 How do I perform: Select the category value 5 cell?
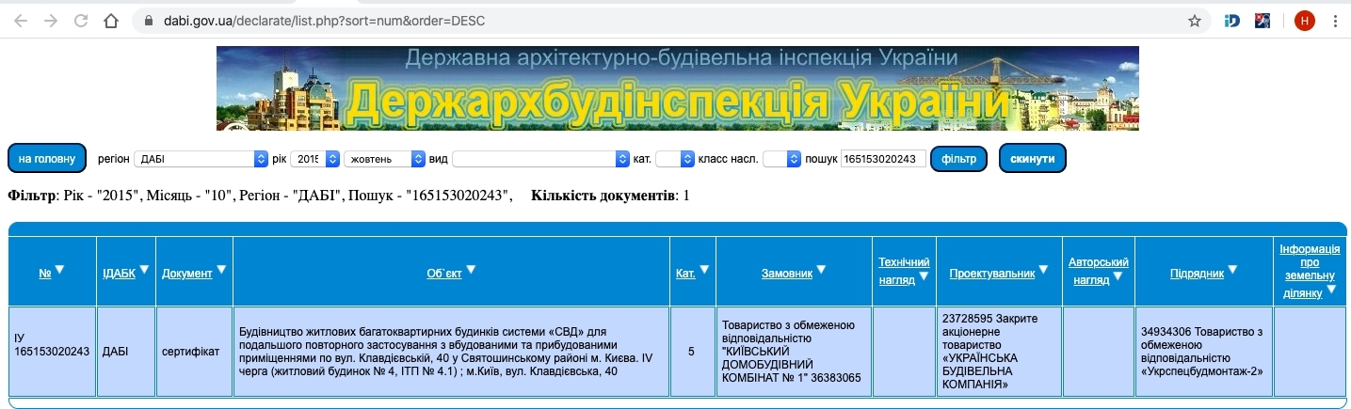692,352
